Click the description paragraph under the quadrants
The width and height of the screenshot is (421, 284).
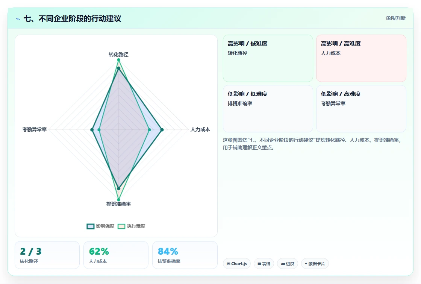pyautogui.click(x=312, y=144)
